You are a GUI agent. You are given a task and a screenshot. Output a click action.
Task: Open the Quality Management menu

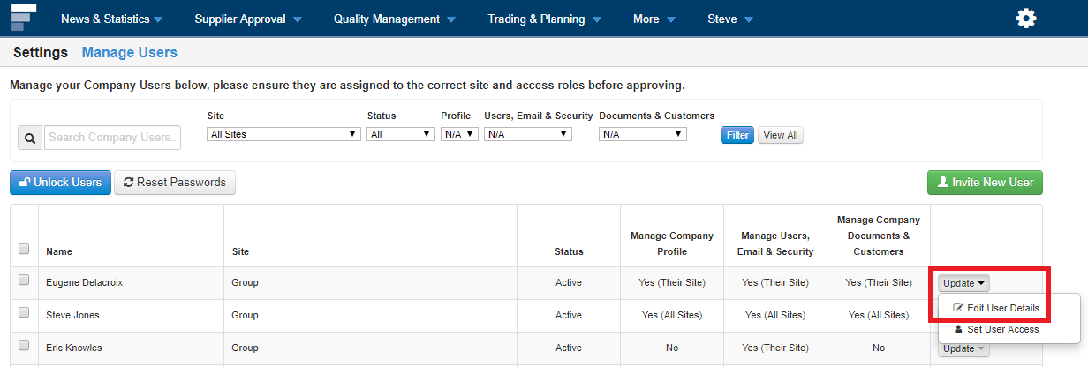(394, 19)
